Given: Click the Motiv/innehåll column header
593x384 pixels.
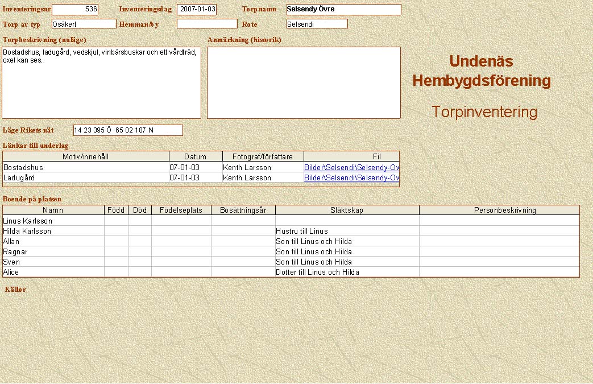Looking at the screenshot, I should [86, 156].
